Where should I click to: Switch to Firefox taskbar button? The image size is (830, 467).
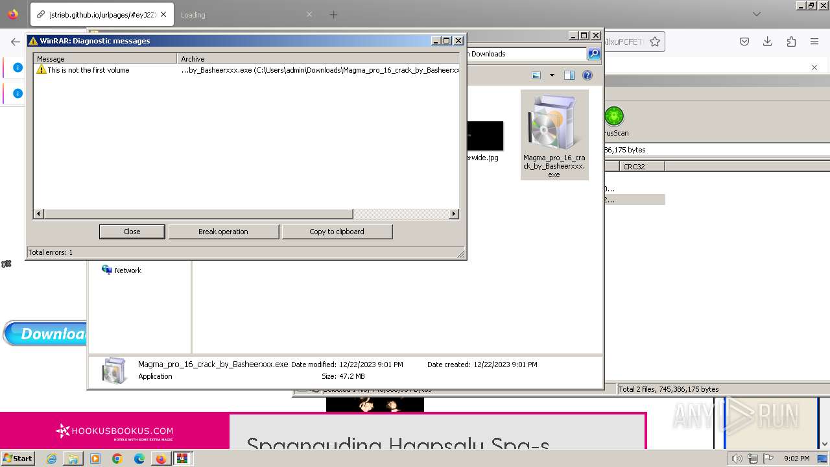pyautogui.click(x=161, y=459)
